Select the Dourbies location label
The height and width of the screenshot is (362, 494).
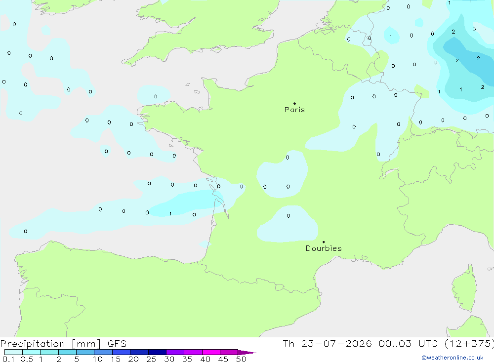(x=324, y=248)
